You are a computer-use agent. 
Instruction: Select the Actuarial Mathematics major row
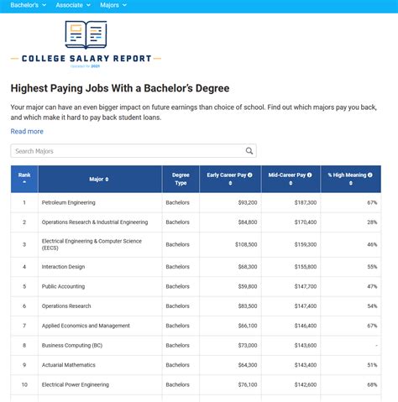tap(196, 365)
